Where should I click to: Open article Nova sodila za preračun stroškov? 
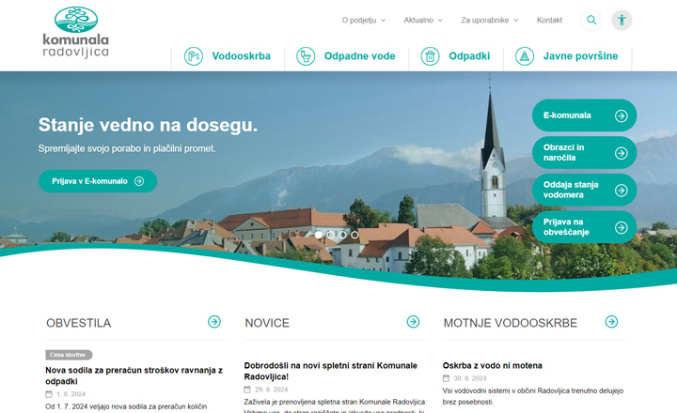pos(134,375)
